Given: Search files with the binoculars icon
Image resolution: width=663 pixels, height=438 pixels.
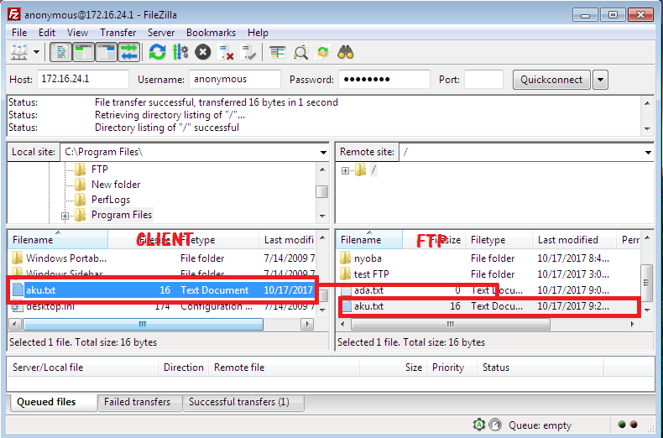Looking at the screenshot, I should [x=346, y=52].
